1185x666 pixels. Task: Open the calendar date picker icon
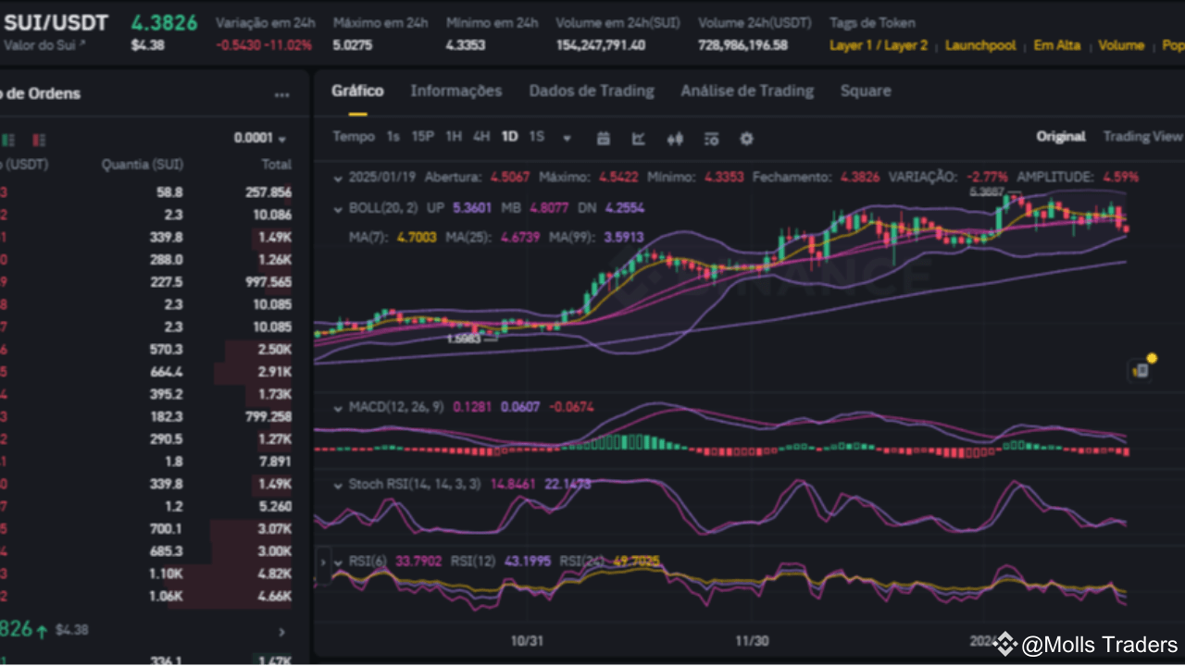[x=604, y=139]
